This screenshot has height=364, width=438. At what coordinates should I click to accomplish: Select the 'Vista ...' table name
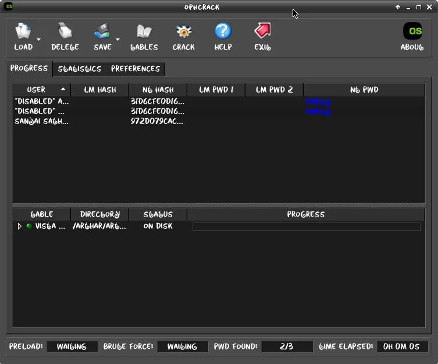point(50,226)
